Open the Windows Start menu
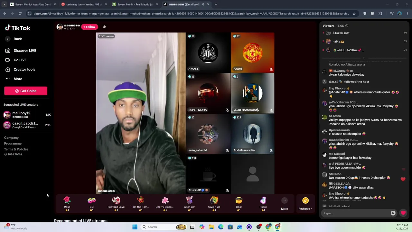This screenshot has width=412, height=232. coord(135,227)
